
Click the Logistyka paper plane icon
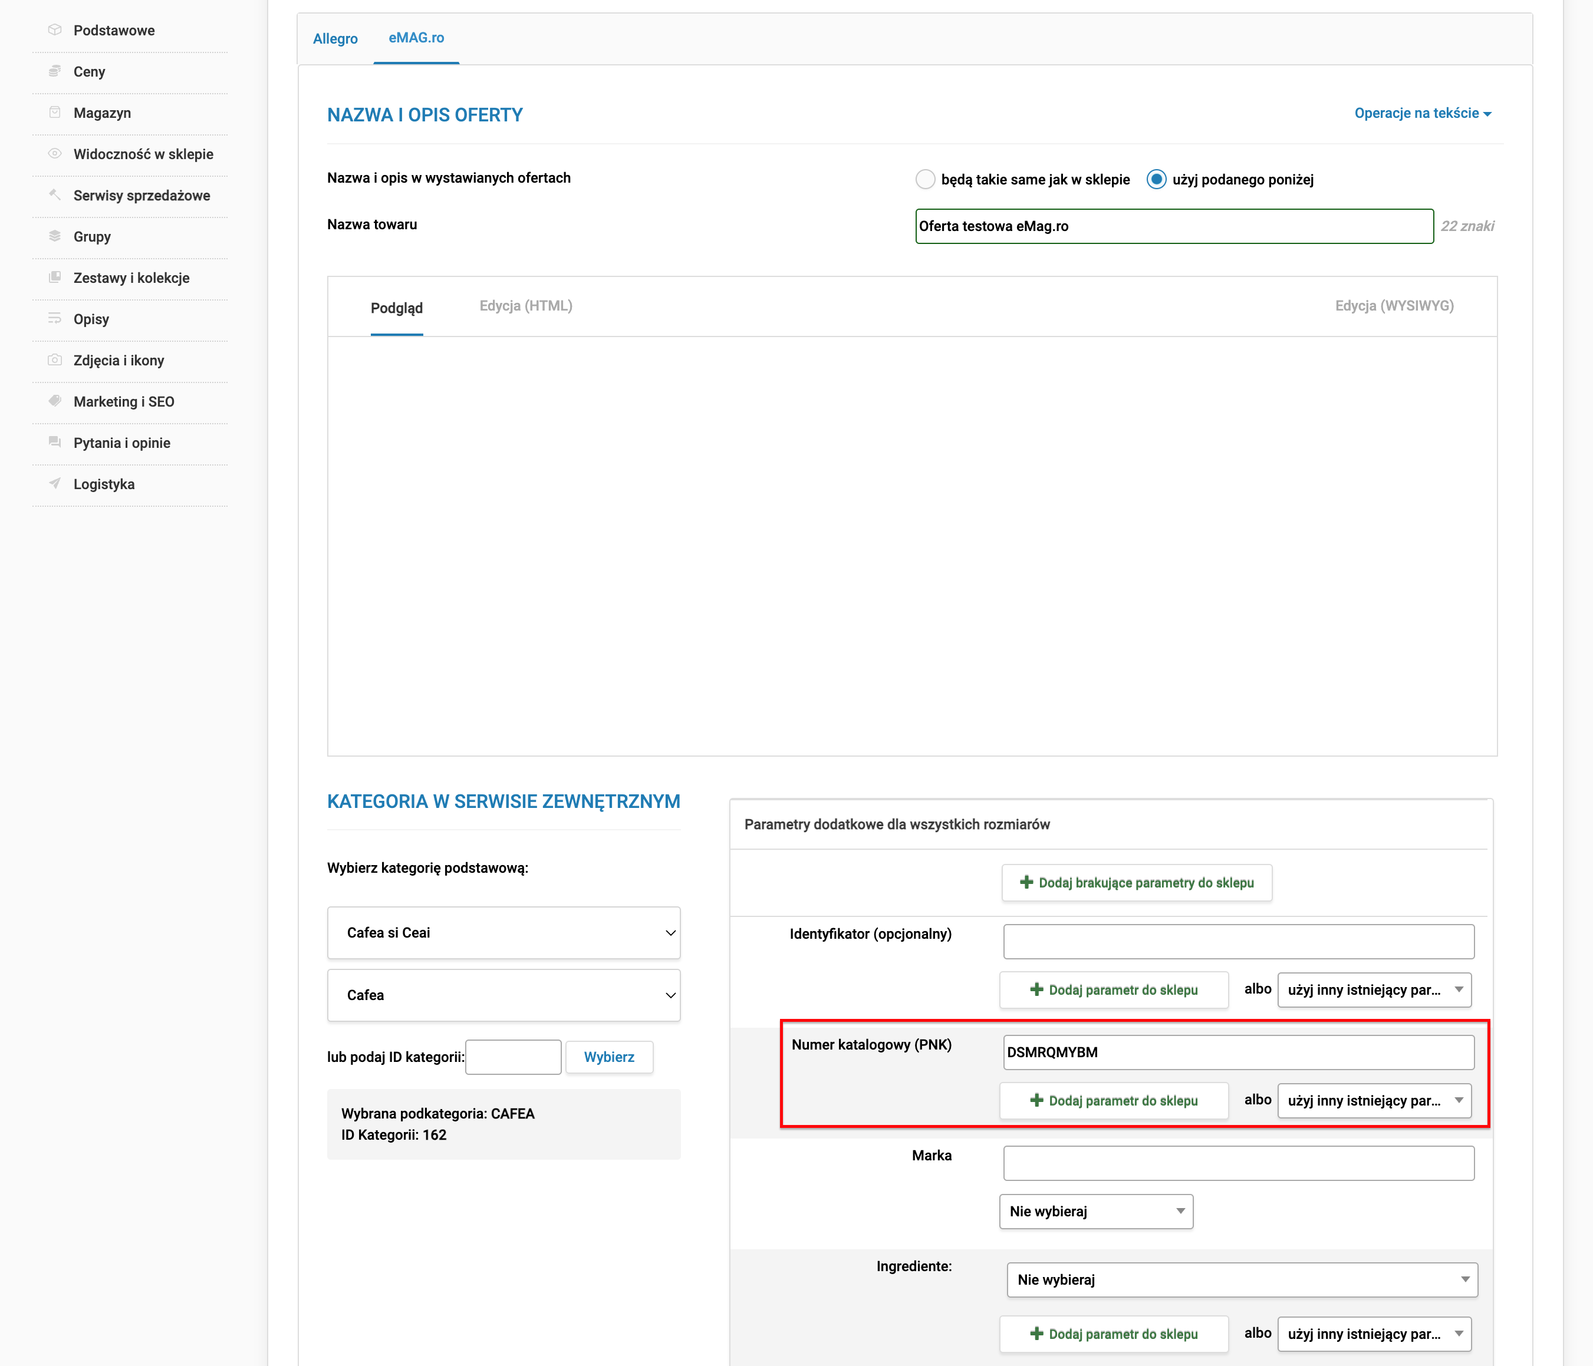click(x=55, y=483)
